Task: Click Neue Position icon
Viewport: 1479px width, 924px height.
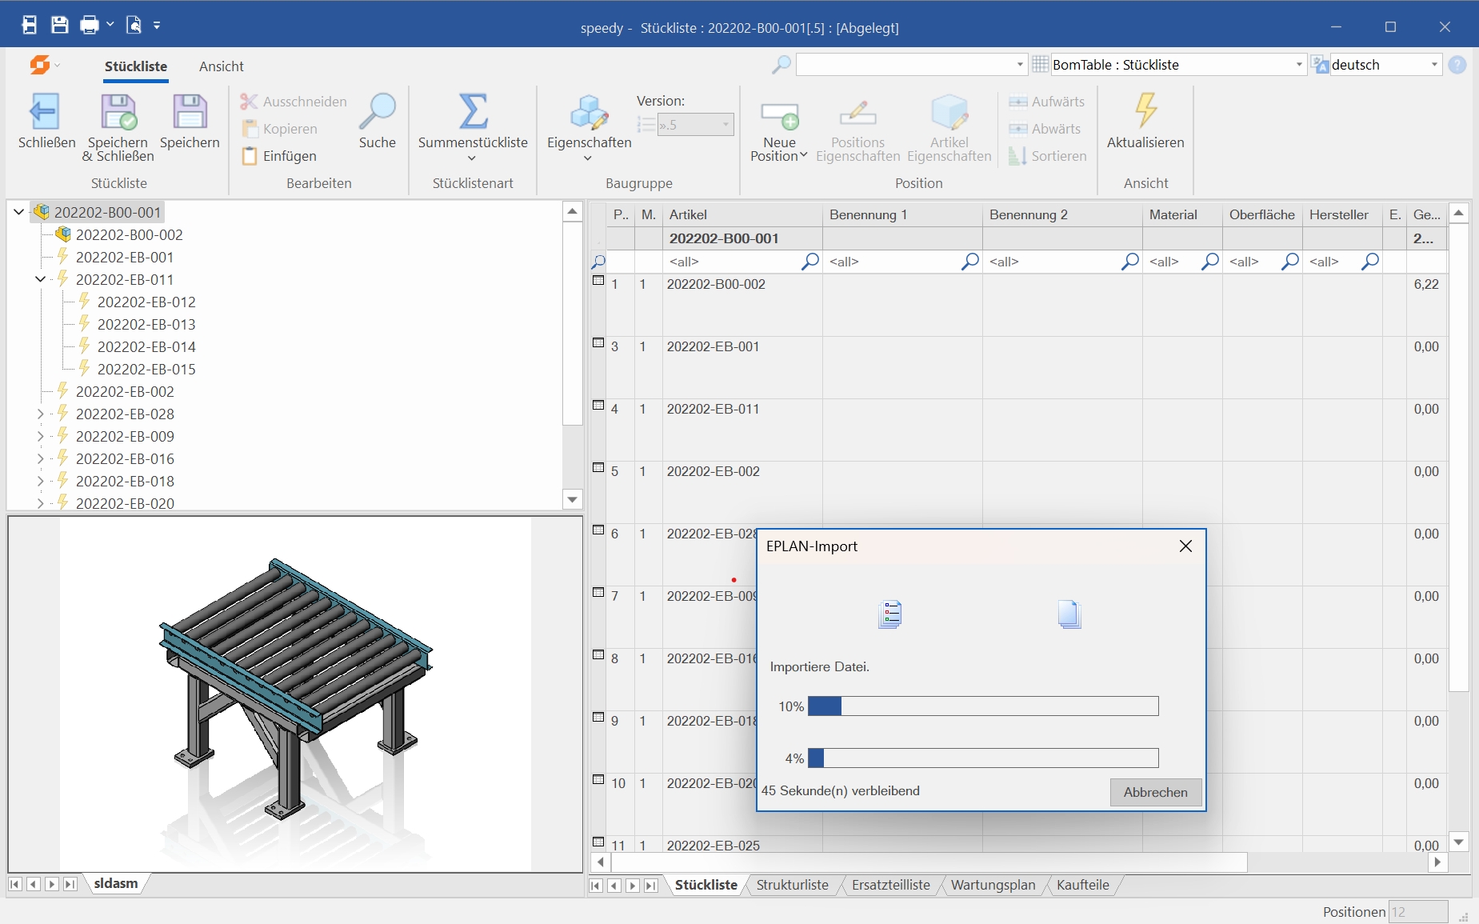Action: pos(779,116)
